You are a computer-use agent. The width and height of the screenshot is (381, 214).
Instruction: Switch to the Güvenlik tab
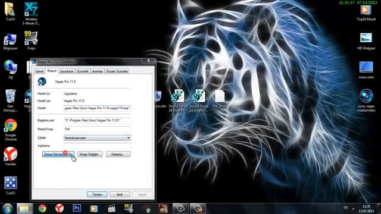pyautogui.click(x=83, y=71)
